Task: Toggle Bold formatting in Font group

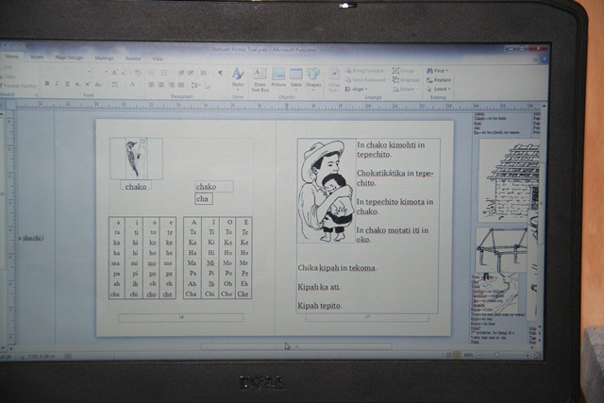Action: pos(47,84)
